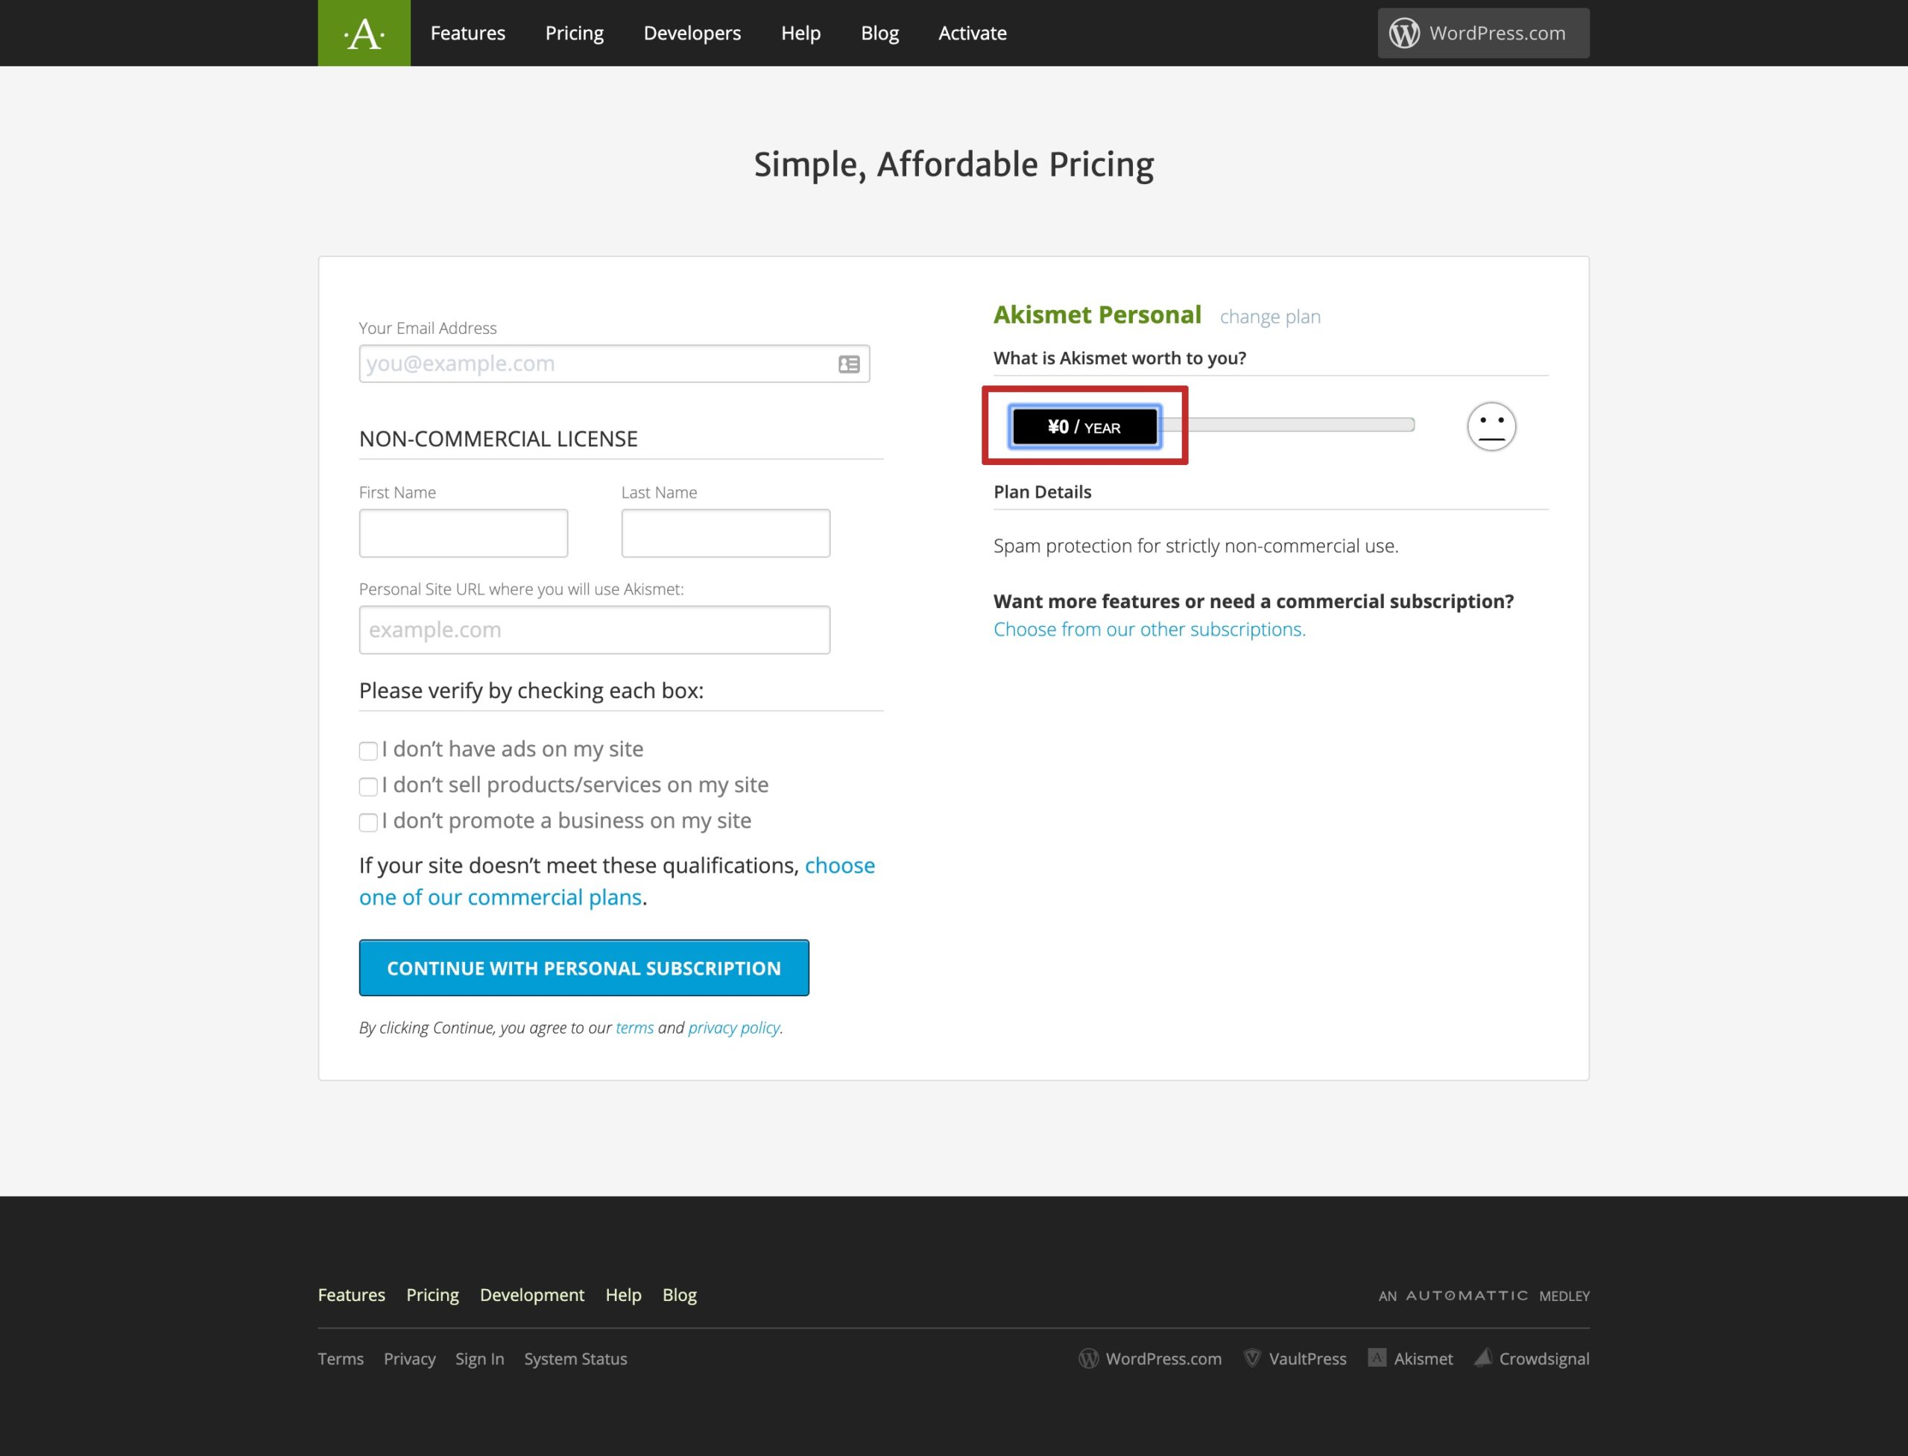
Task: Click the "change plan" link
Action: [1269, 317]
